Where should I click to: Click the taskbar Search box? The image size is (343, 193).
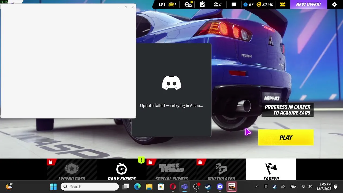(x=90, y=187)
